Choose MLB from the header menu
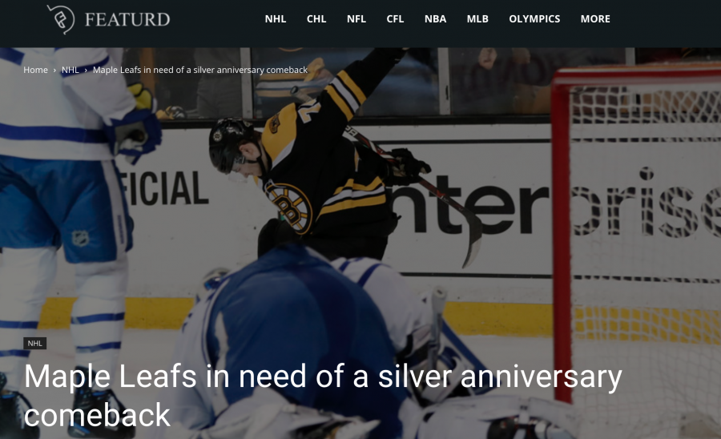721x439 pixels. pyautogui.click(x=477, y=19)
